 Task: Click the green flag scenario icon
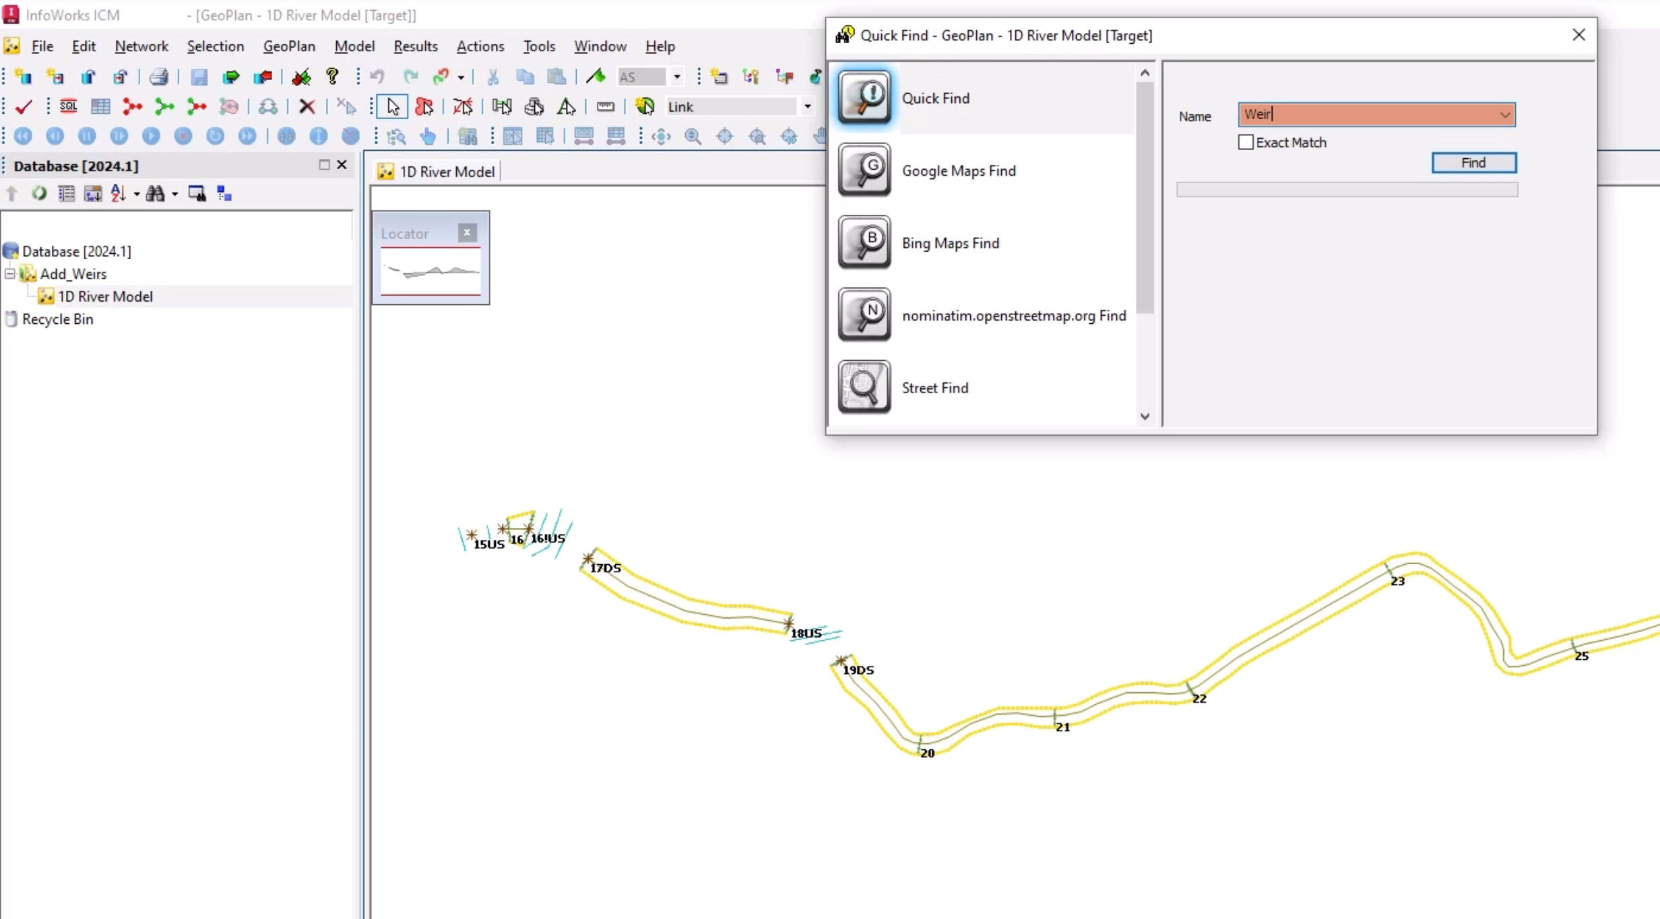pyautogui.click(x=596, y=77)
